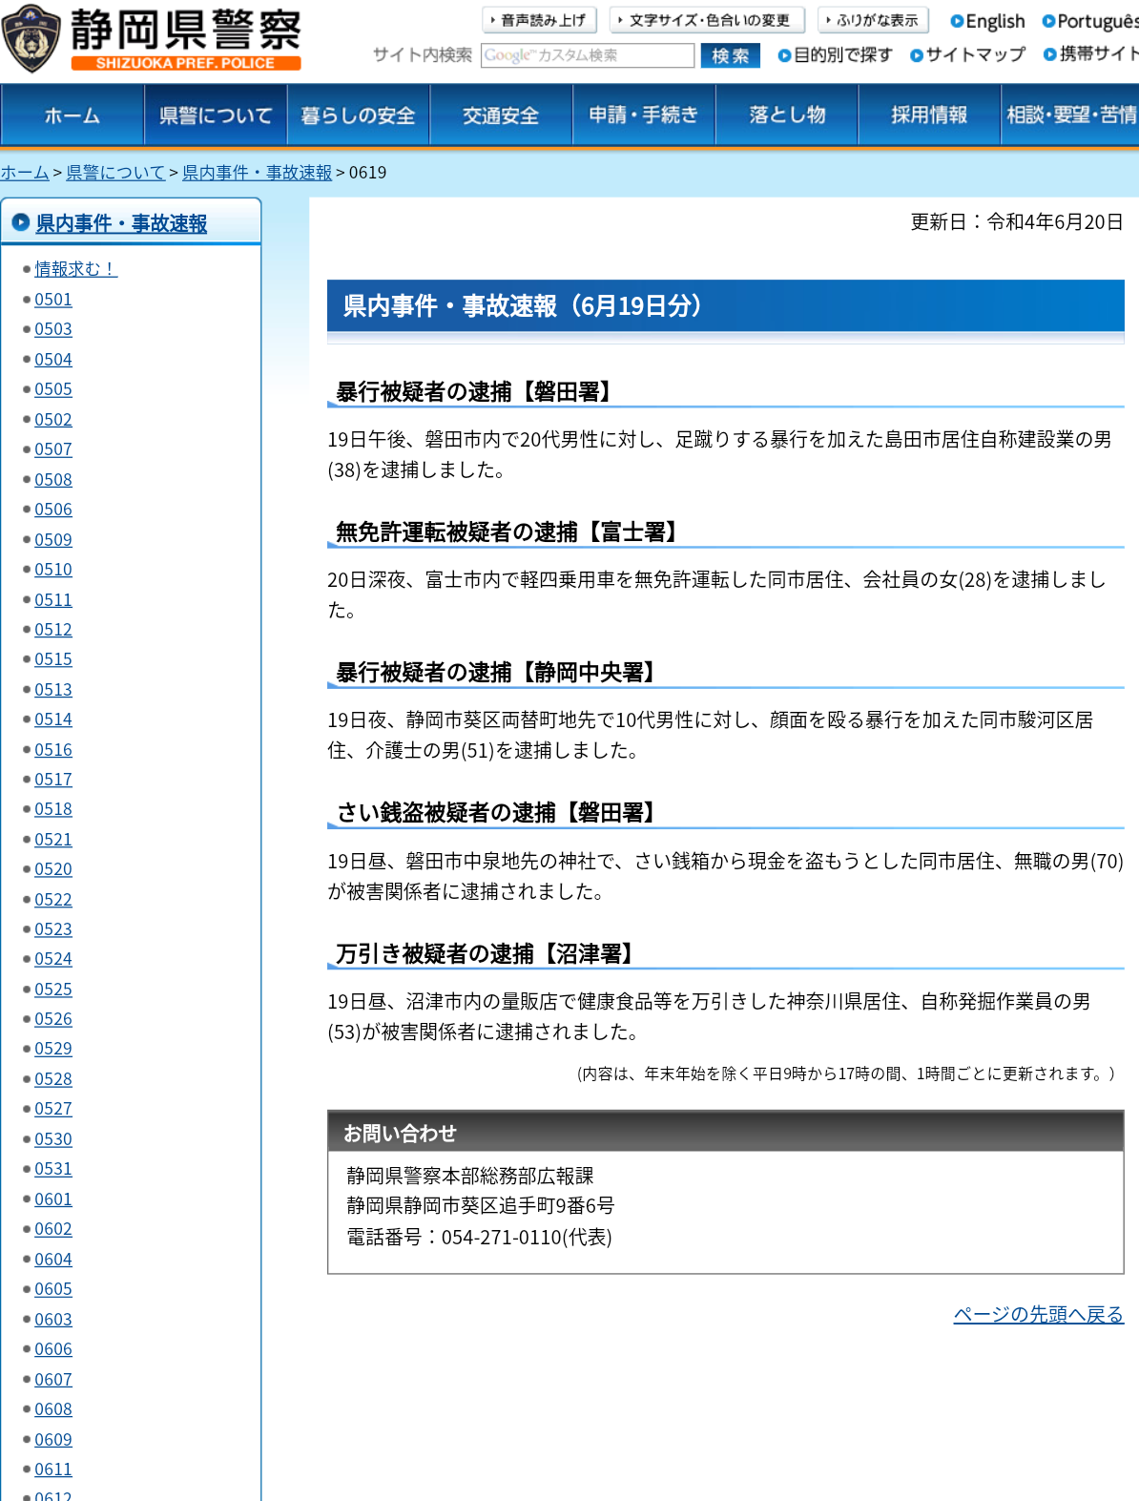
Task: Open sidebar entry 0602
Action: [53, 1229]
